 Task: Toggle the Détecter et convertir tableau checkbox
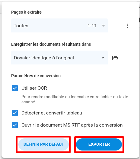pyautogui.click(x=15, y=113)
